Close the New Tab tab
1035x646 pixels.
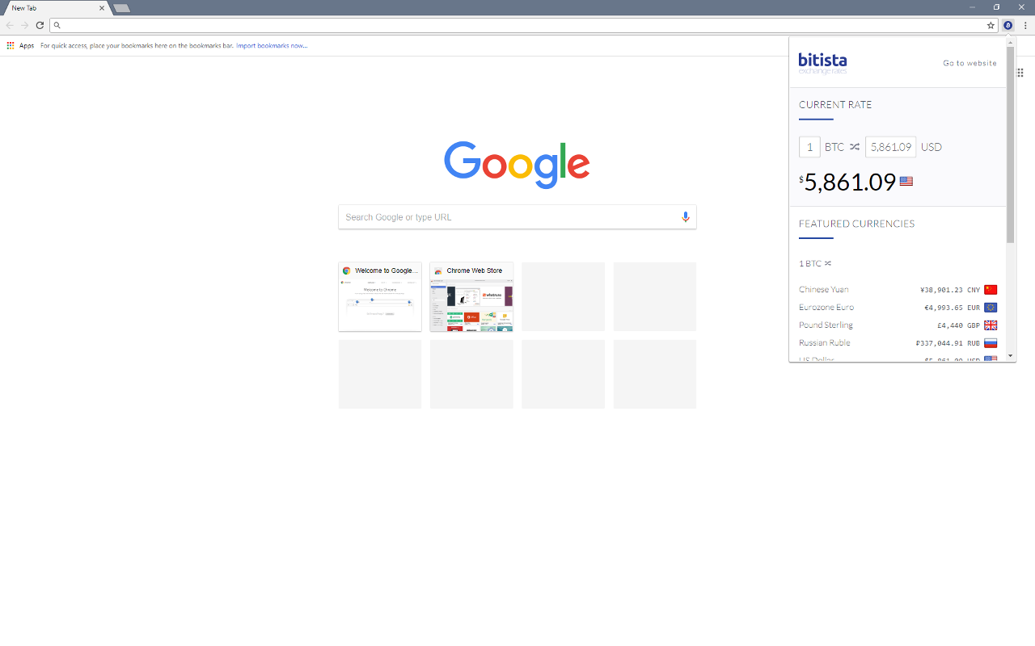102,8
